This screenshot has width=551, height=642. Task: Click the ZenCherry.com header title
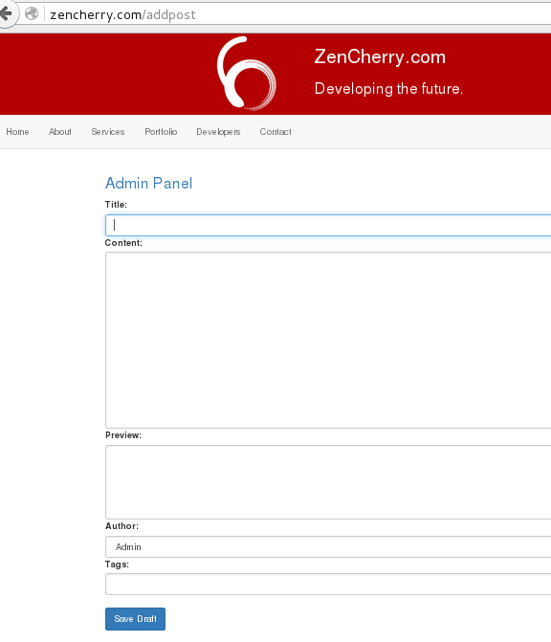(380, 56)
